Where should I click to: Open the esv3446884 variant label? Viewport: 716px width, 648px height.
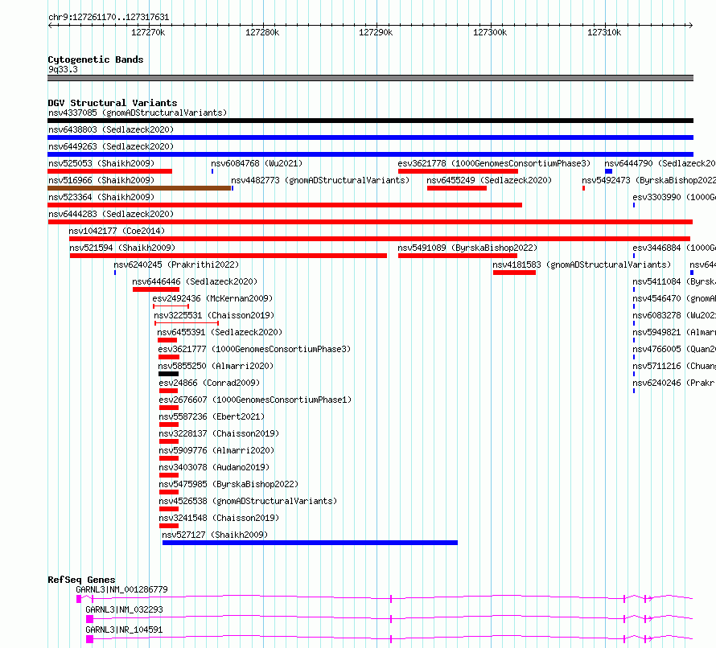(674, 248)
